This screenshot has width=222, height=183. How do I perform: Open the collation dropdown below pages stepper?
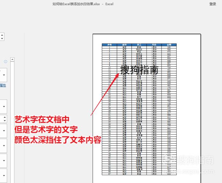coord(3,131)
